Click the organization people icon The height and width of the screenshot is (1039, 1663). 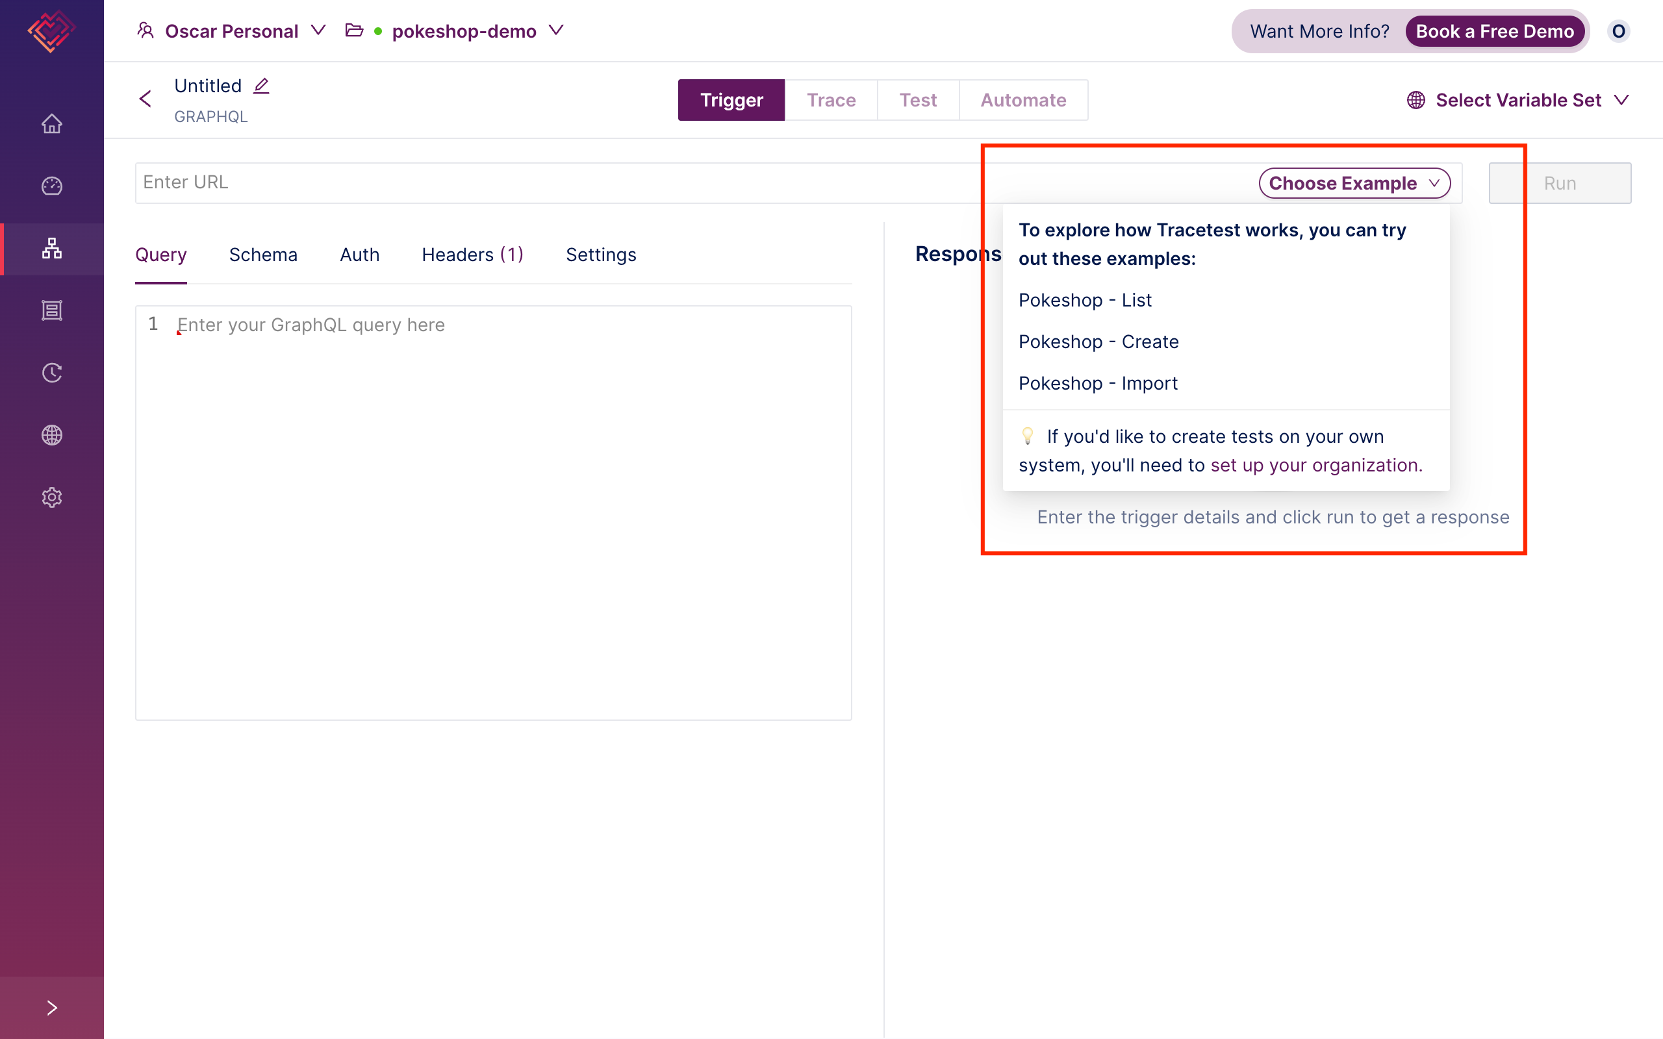point(145,31)
